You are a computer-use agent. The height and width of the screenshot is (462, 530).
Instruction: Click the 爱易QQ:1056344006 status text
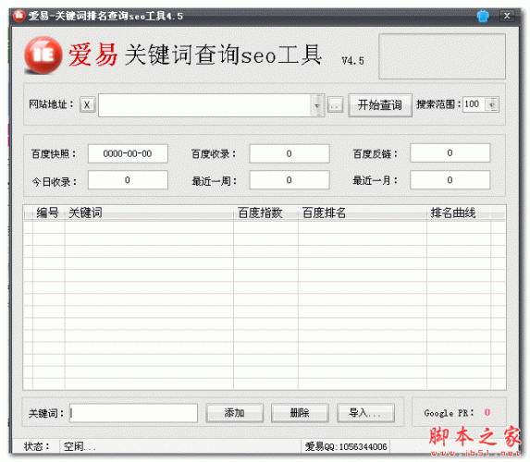346,447
